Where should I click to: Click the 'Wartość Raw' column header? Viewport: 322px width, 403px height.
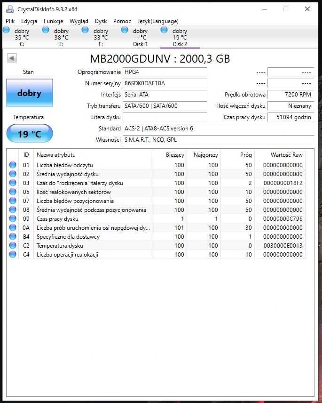tap(280, 155)
